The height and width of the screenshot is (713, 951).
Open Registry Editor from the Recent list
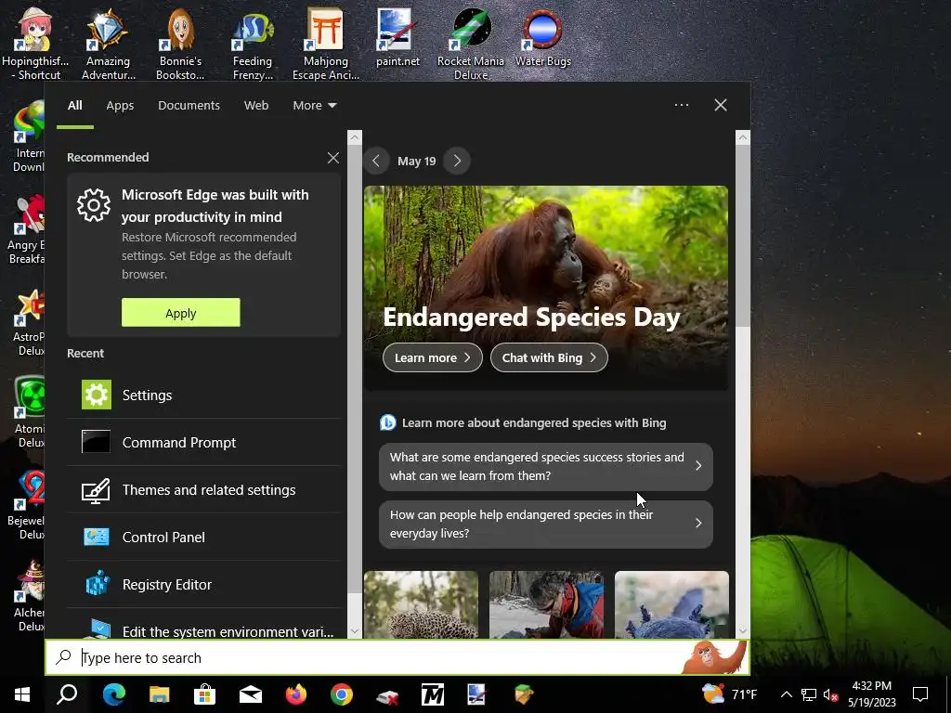click(204, 584)
